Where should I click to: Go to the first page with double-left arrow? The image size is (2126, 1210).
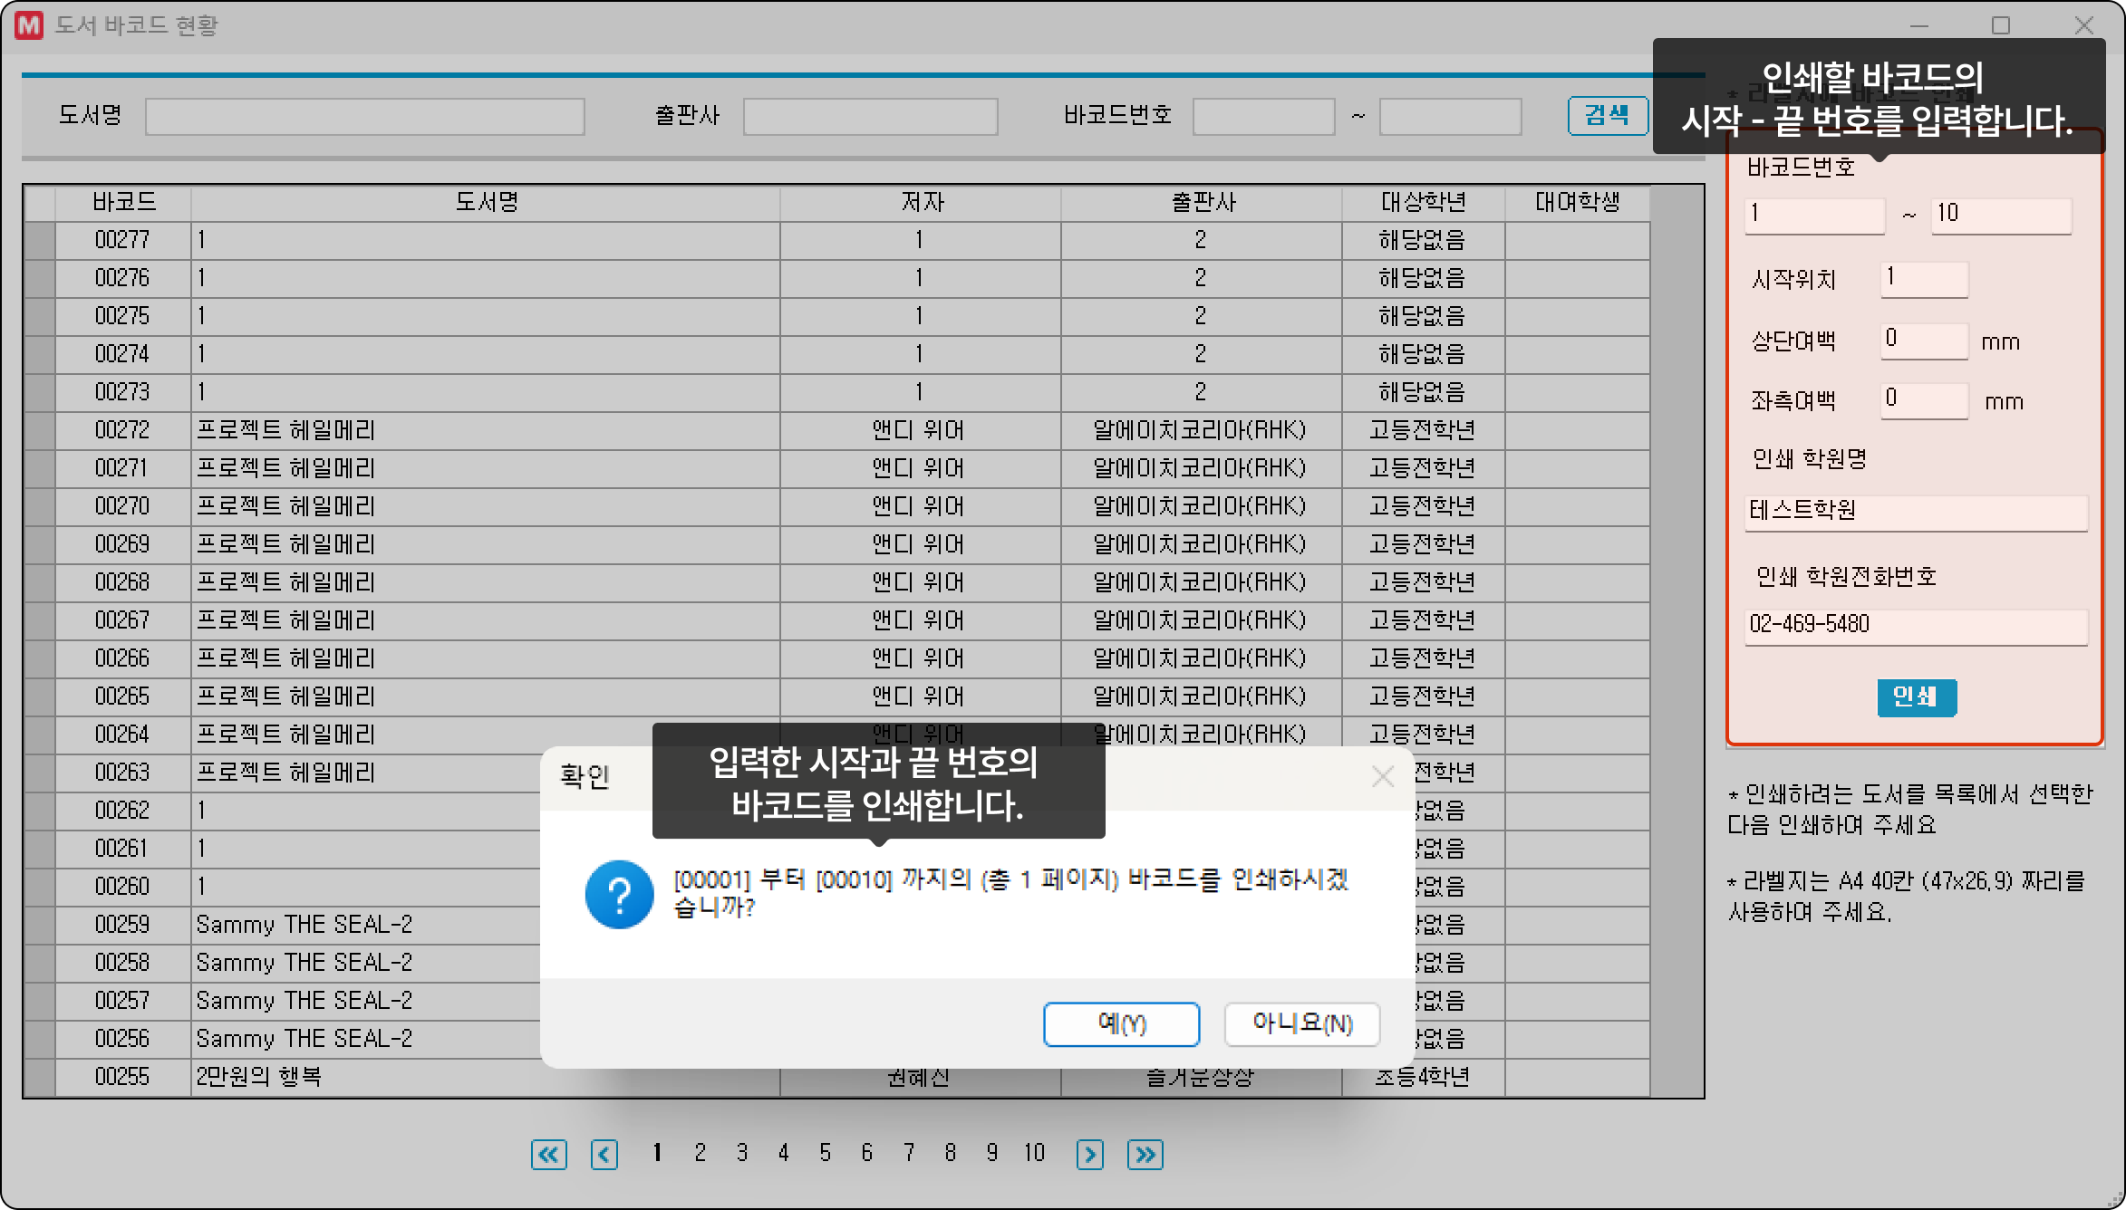click(x=548, y=1154)
